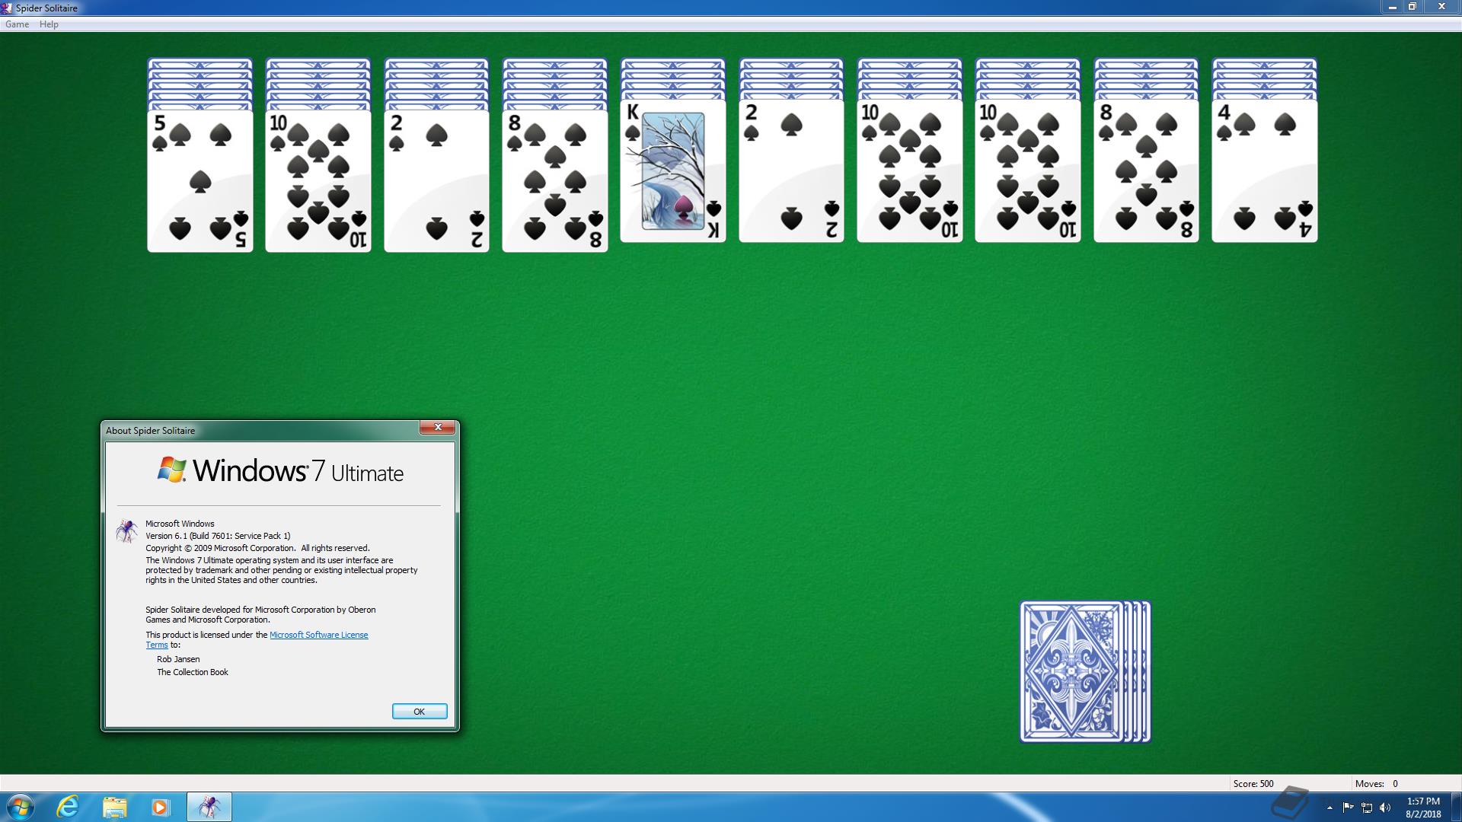Show hidden tray icons arrow
This screenshot has width=1462, height=822.
(1330, 808)
